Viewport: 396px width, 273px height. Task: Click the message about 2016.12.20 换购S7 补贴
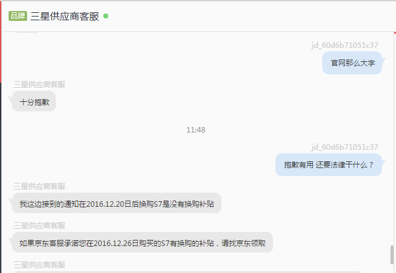117,204
